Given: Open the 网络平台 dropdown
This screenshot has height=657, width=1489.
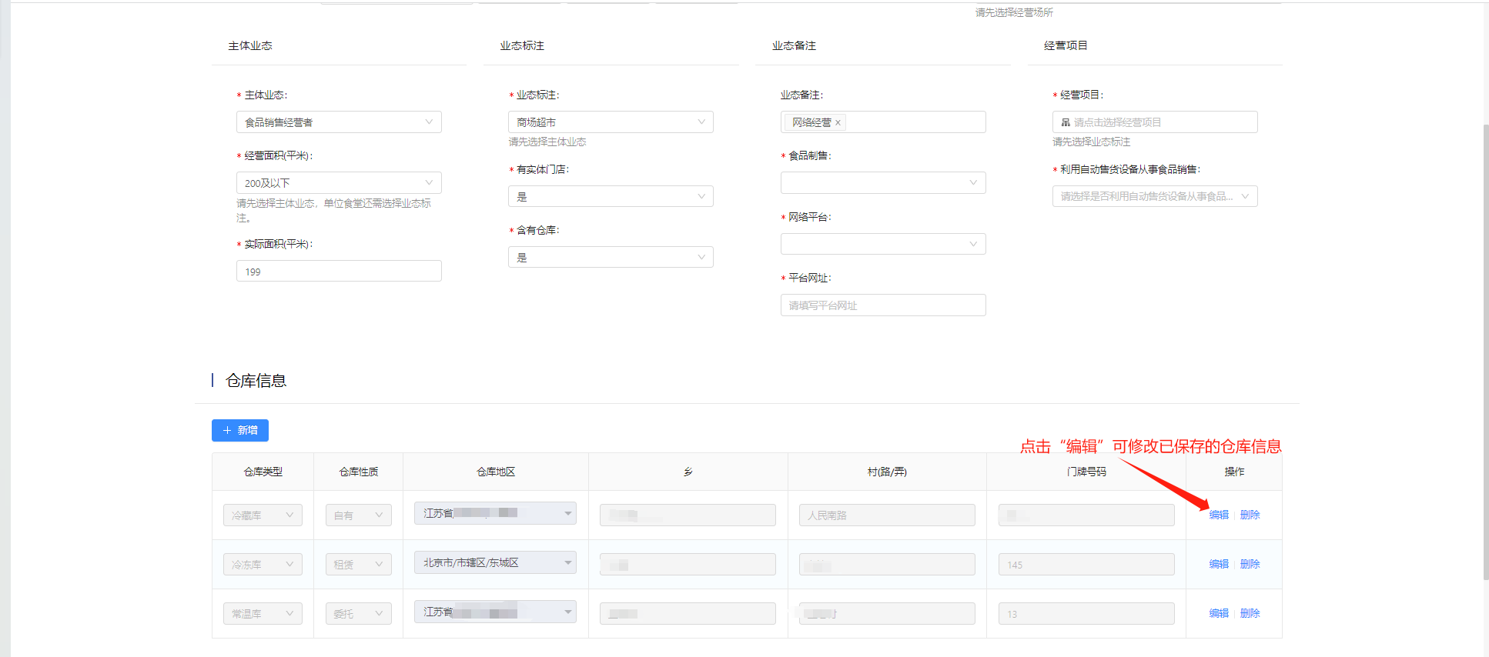Looking at the screenshot, I should [883, 245].
